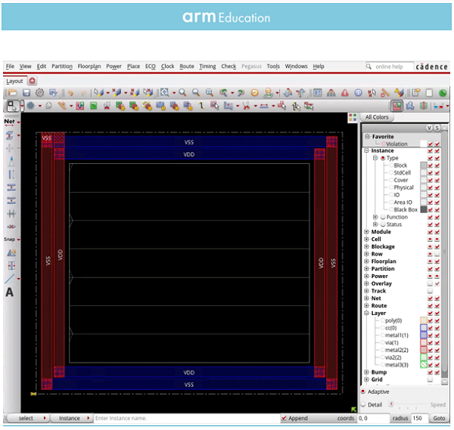Expand the Blockage tree node
The width and height of the screenshot is (454, 430).
pos(366,246)
